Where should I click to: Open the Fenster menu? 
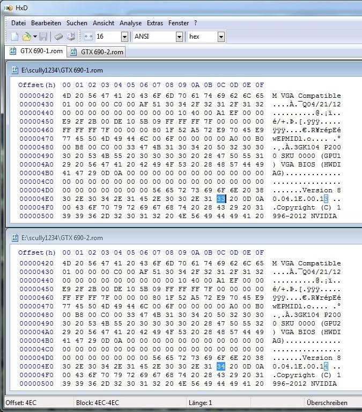point(179,23)
